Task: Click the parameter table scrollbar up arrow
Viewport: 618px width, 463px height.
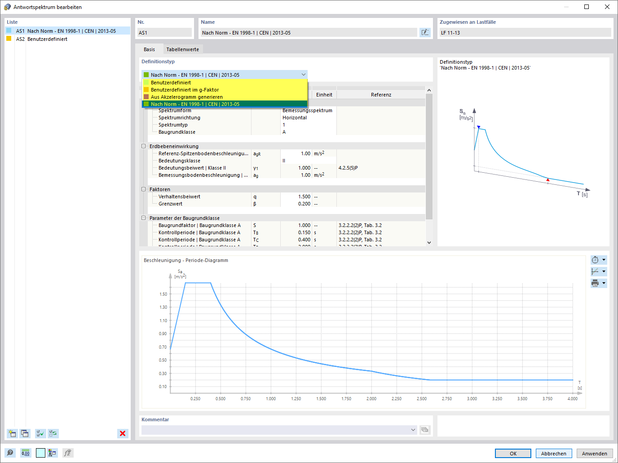Action: pos(429,90)
